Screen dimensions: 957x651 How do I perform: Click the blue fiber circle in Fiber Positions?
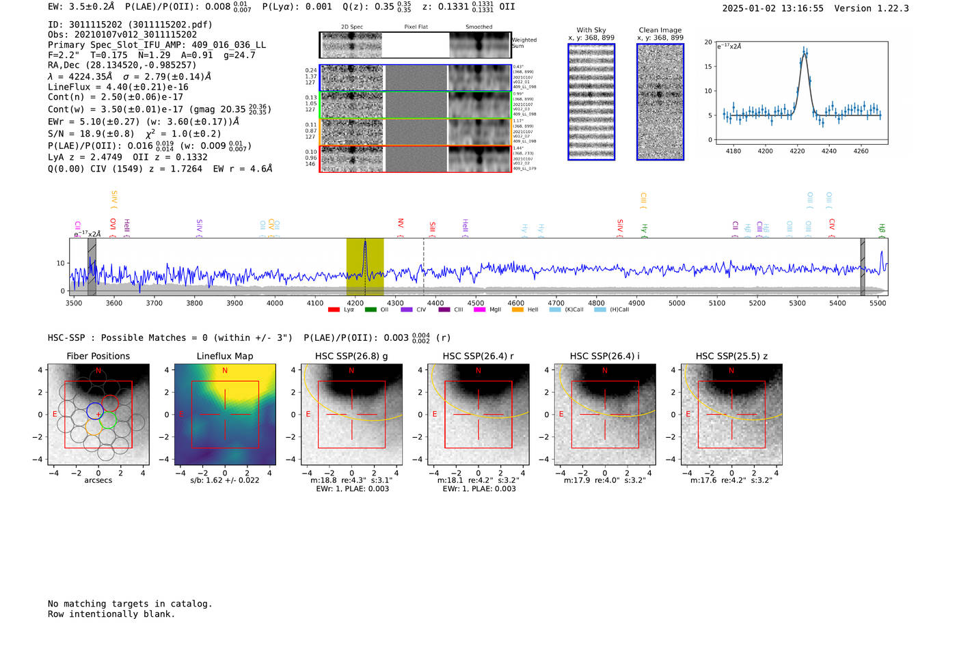(x=95, y=411)
